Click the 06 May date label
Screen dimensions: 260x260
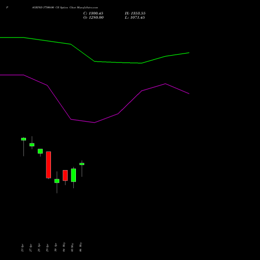[81, 247]
